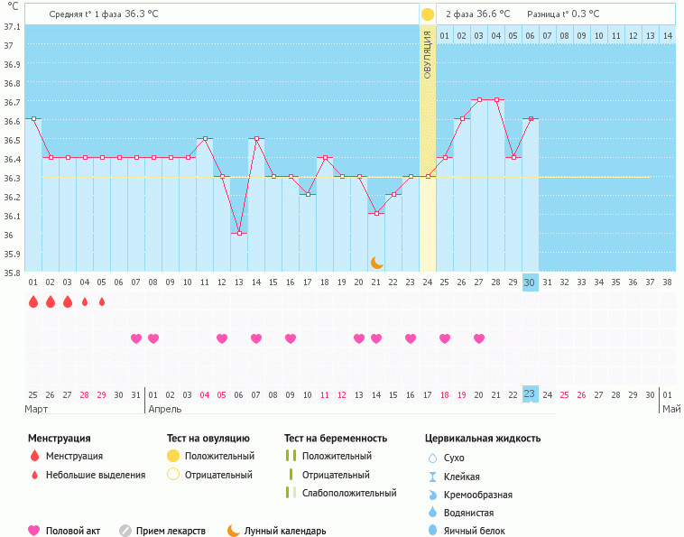Click the Клейкая cervical fluid legend icon

(x=432, y=477)
